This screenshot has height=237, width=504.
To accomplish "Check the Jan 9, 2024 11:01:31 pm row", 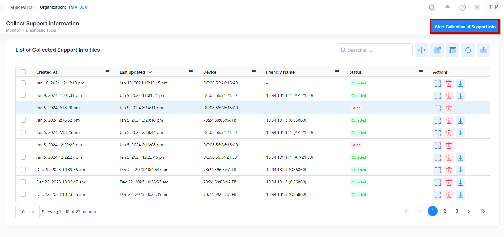I will (24, 95).
